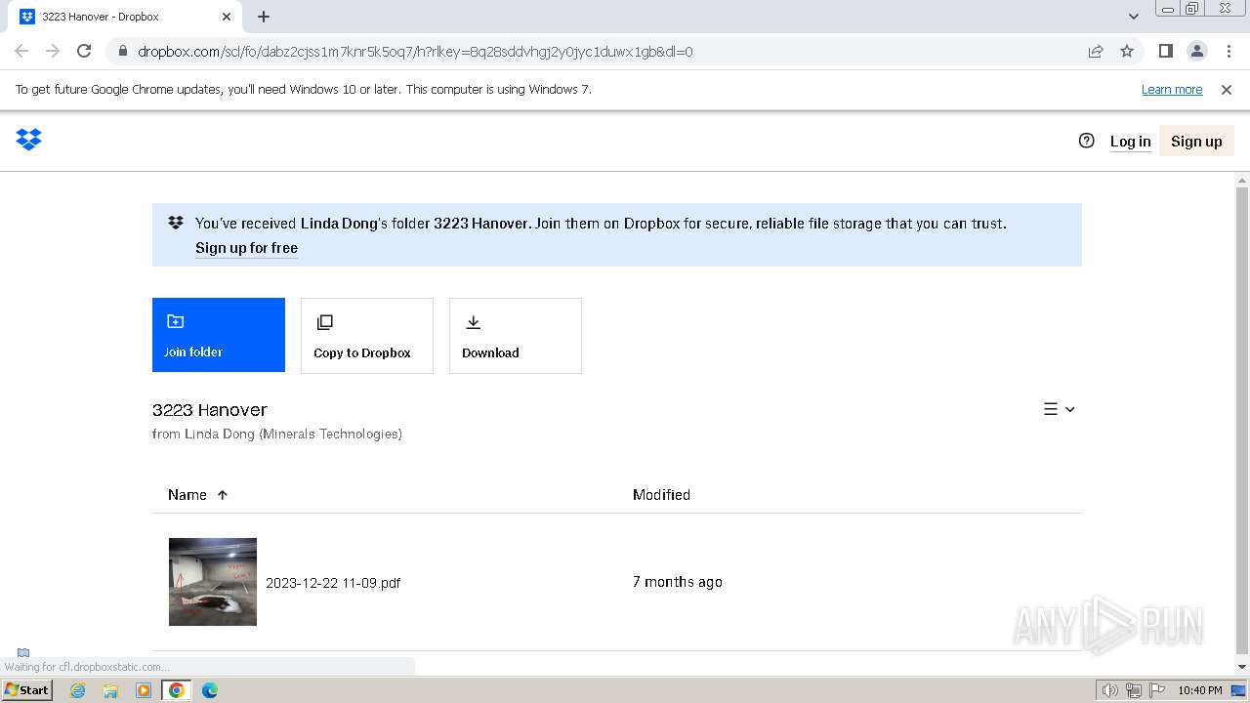Click the network tray icon
The width and height of the screenshot is (1250, 703).
1133,690
